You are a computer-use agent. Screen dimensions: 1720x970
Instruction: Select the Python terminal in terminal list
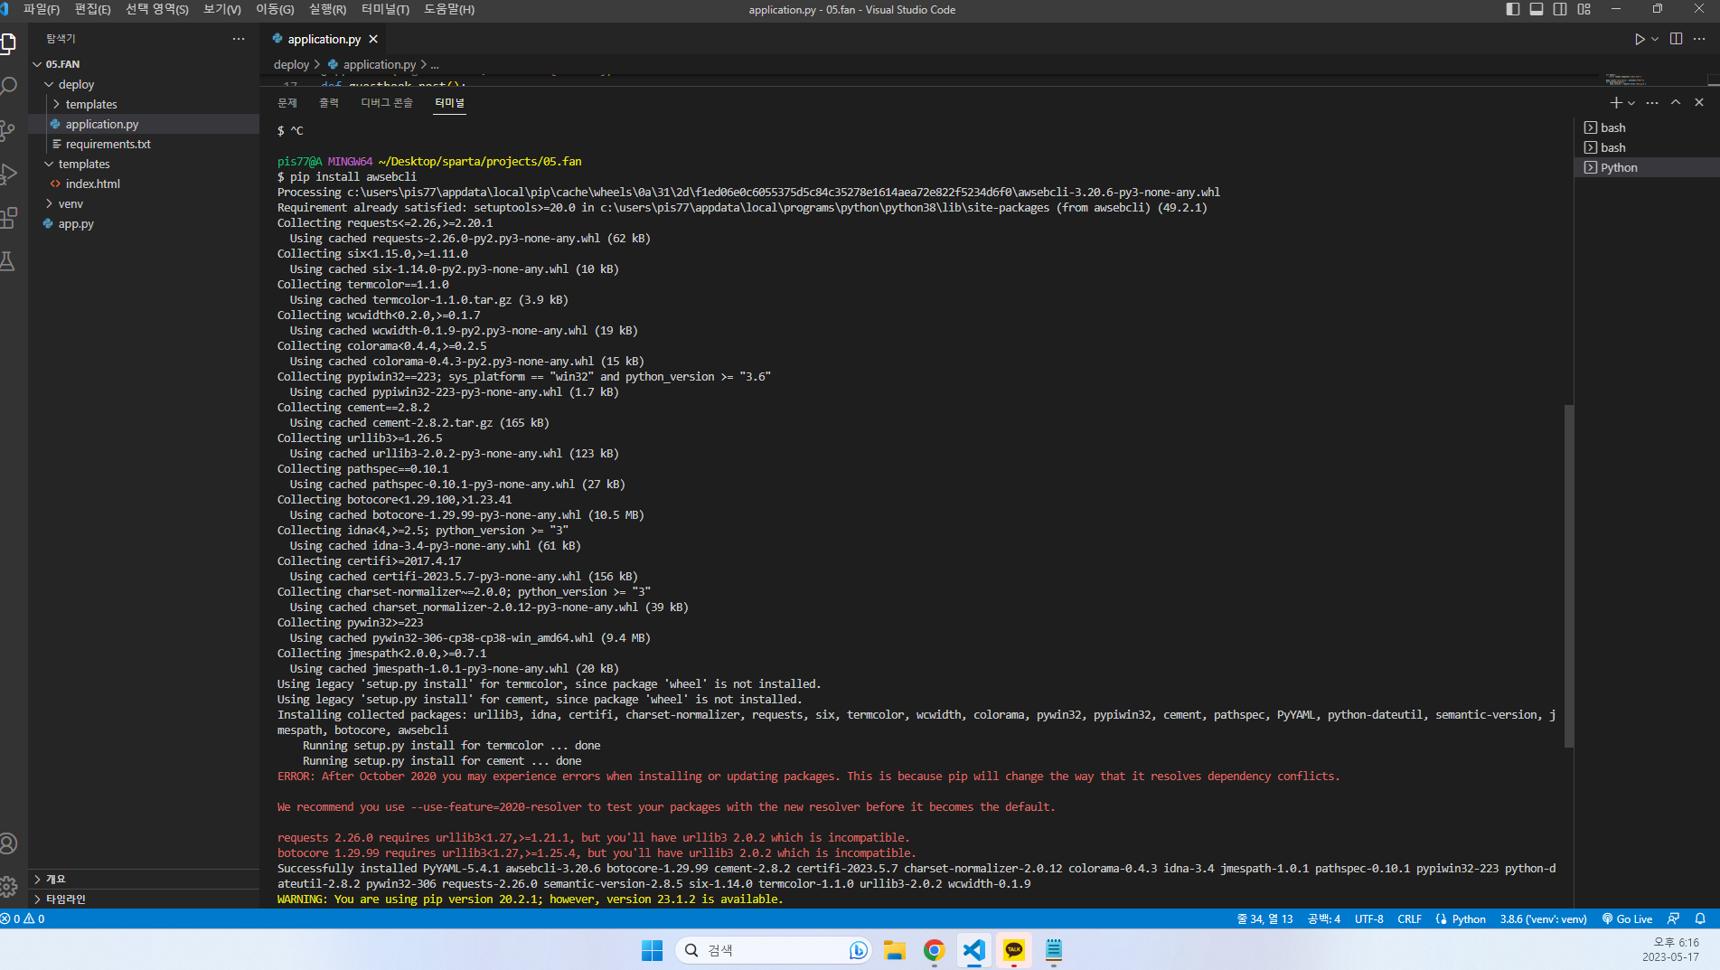[x=1647, y=167]
